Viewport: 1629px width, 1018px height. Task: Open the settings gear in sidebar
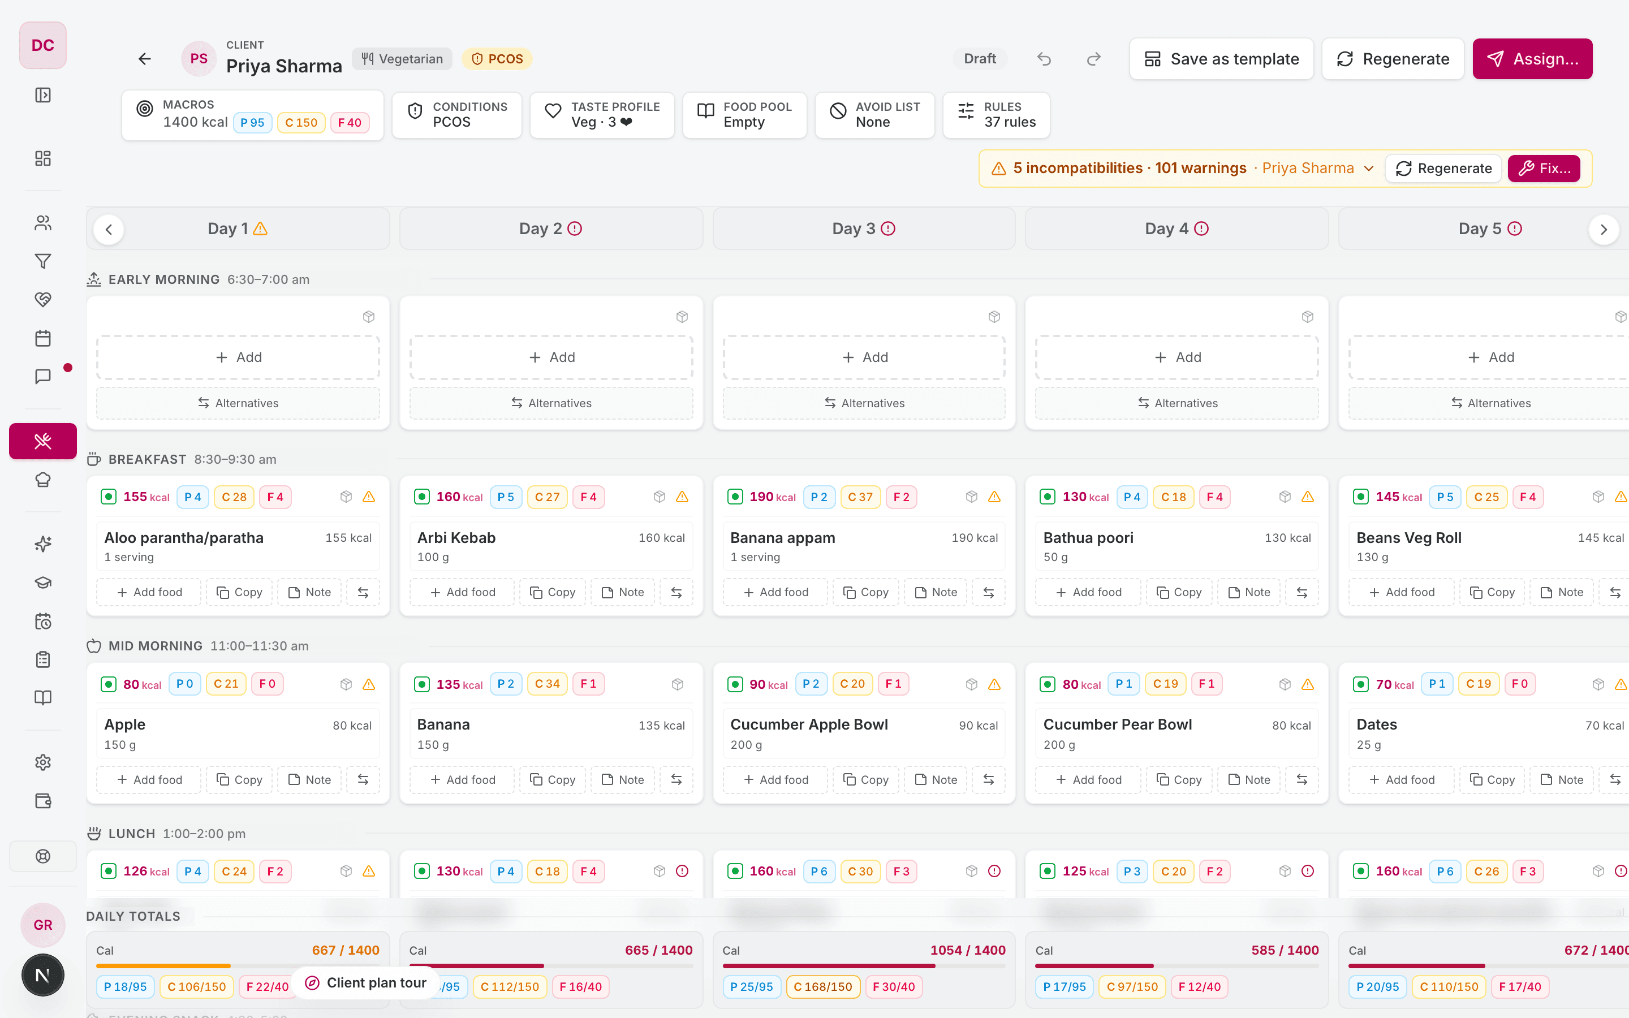(x=43, y=762)
